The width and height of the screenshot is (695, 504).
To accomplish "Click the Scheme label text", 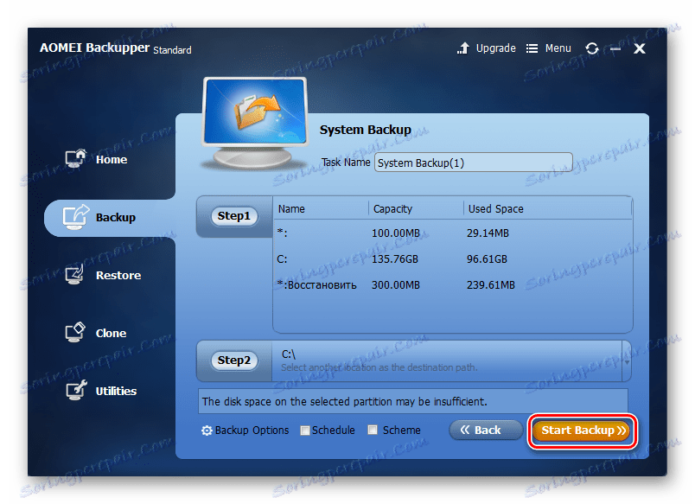I will 402,431.
